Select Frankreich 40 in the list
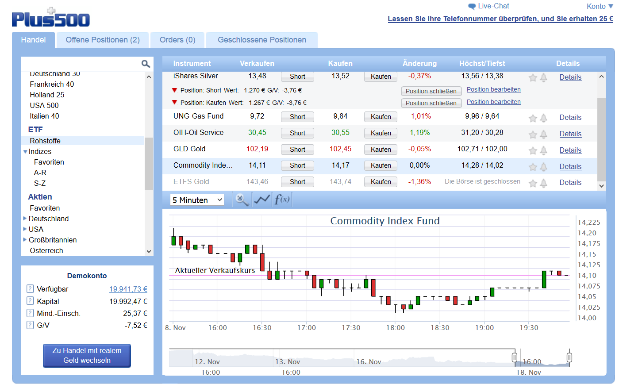The width and height of the screenshot is (619, 388). click(x=52, y=84)
